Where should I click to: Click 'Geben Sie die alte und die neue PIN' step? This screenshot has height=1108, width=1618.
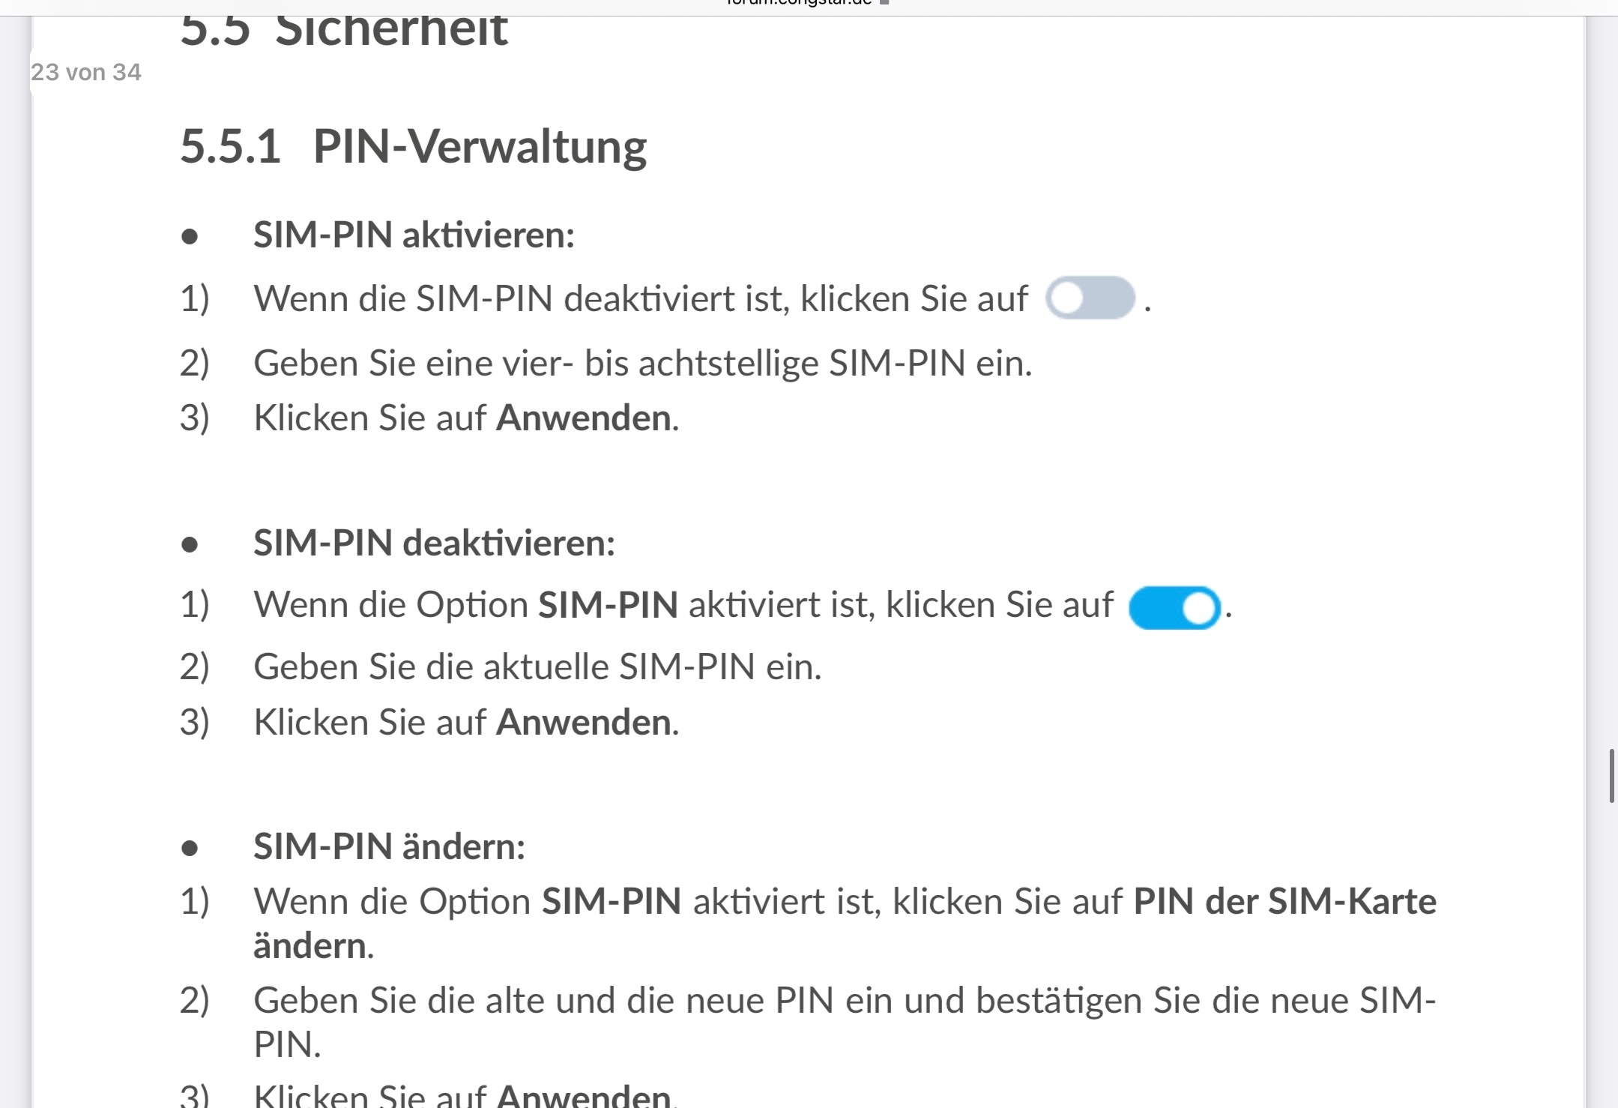[845, 1022]
